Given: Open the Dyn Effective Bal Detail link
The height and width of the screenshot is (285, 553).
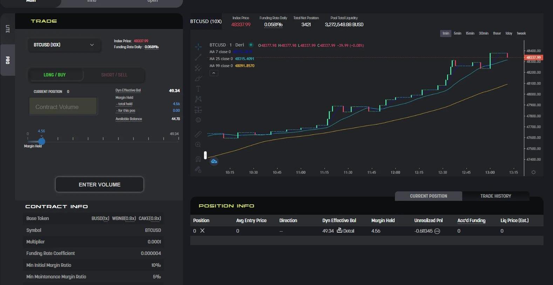Looking at the screenshot, I should coord(346,231).
